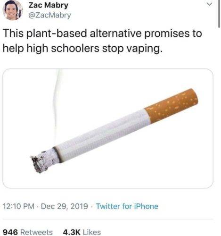221x236 pixels.
Task: Click the Zac Mabry display name
Action: [x=48, y=5]
